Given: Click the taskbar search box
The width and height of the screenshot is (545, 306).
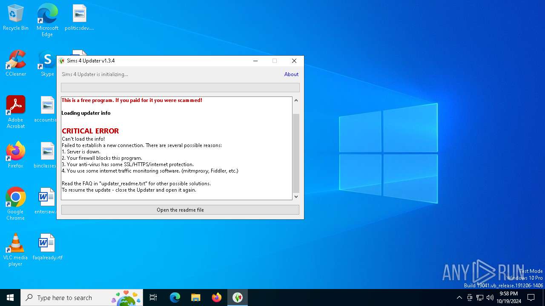Looking at the screenshot, I should (x=82, y=297).
